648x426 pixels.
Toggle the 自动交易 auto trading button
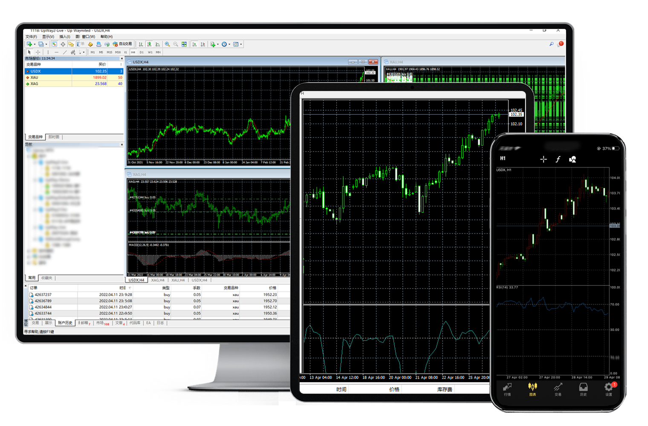pyautogui.click(x=122, y=44)
